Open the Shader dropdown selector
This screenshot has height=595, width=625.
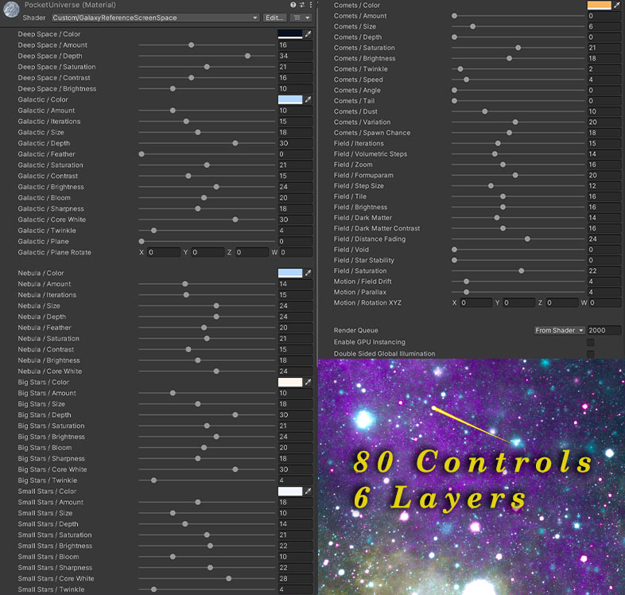click(155, 17)
